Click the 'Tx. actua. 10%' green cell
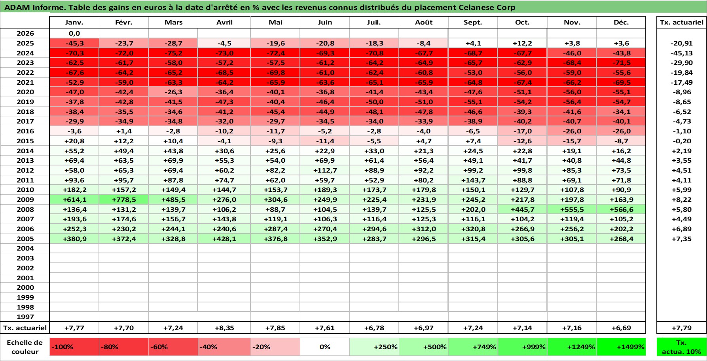 681,347
